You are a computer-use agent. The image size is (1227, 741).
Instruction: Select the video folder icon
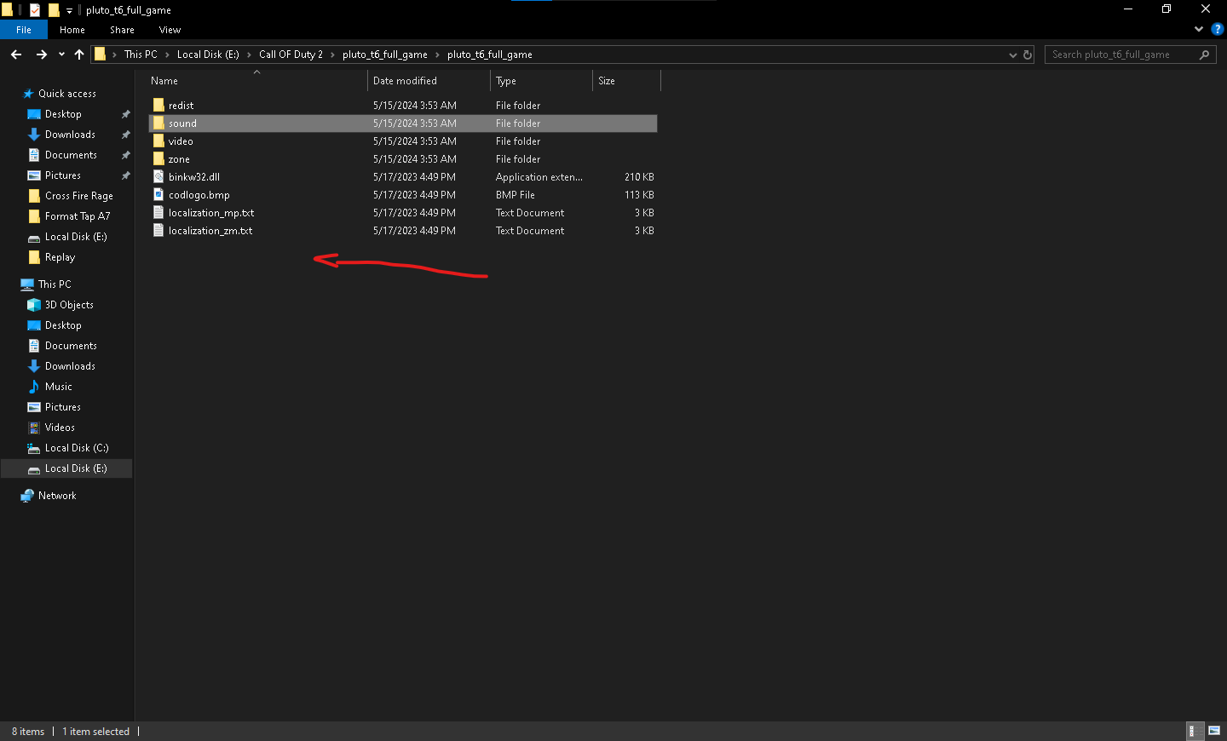click(x=158, y=141)
